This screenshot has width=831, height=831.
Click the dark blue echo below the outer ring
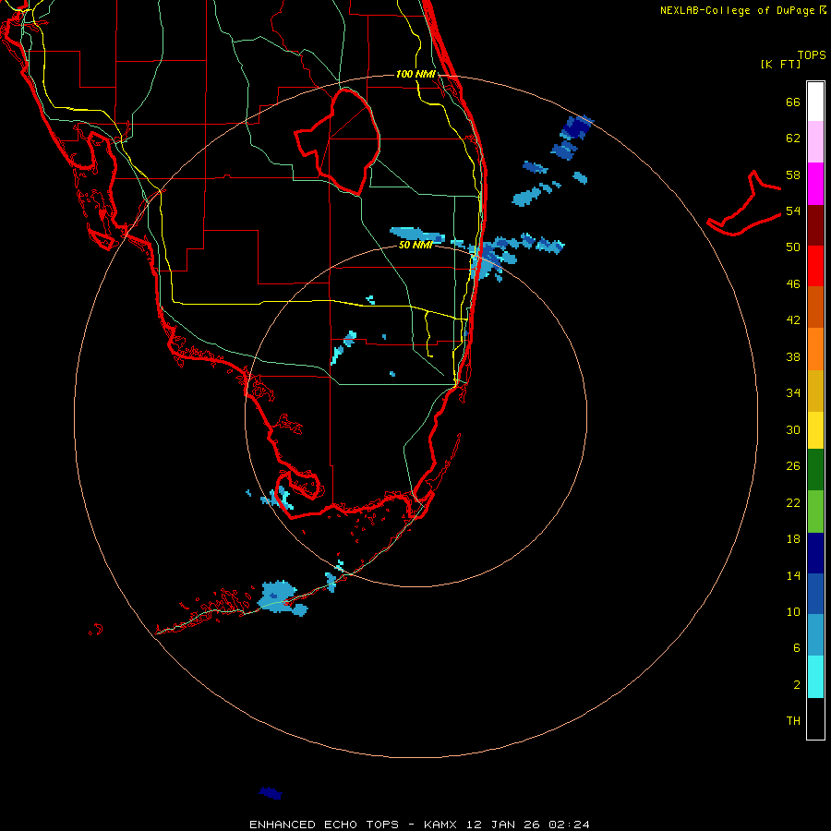click(x=271, y=793)
